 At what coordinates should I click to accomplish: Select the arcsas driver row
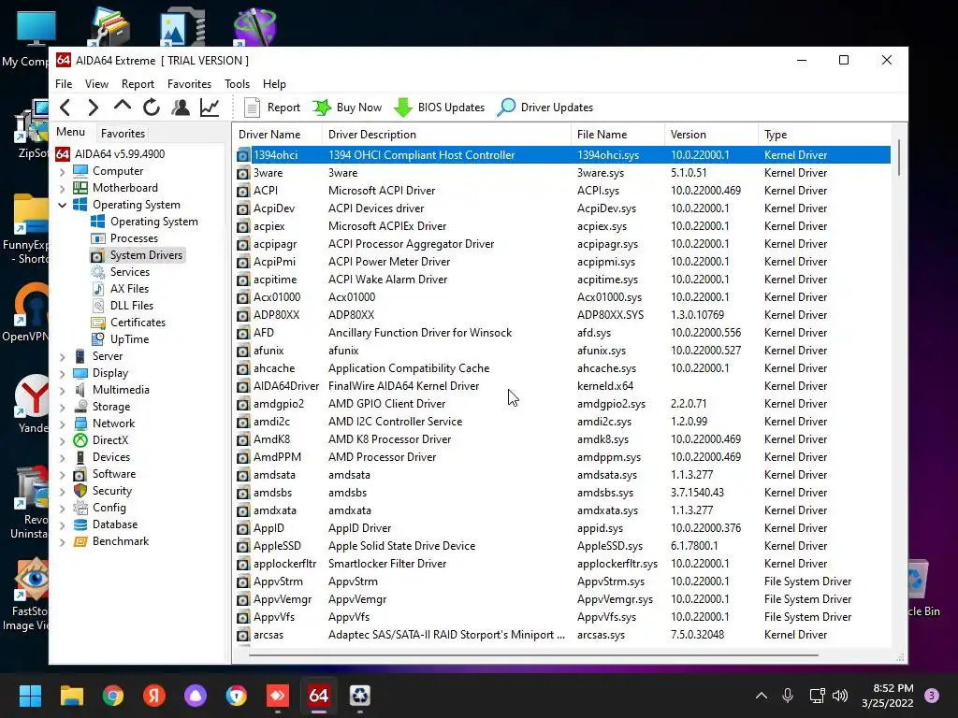coord(562,635)
